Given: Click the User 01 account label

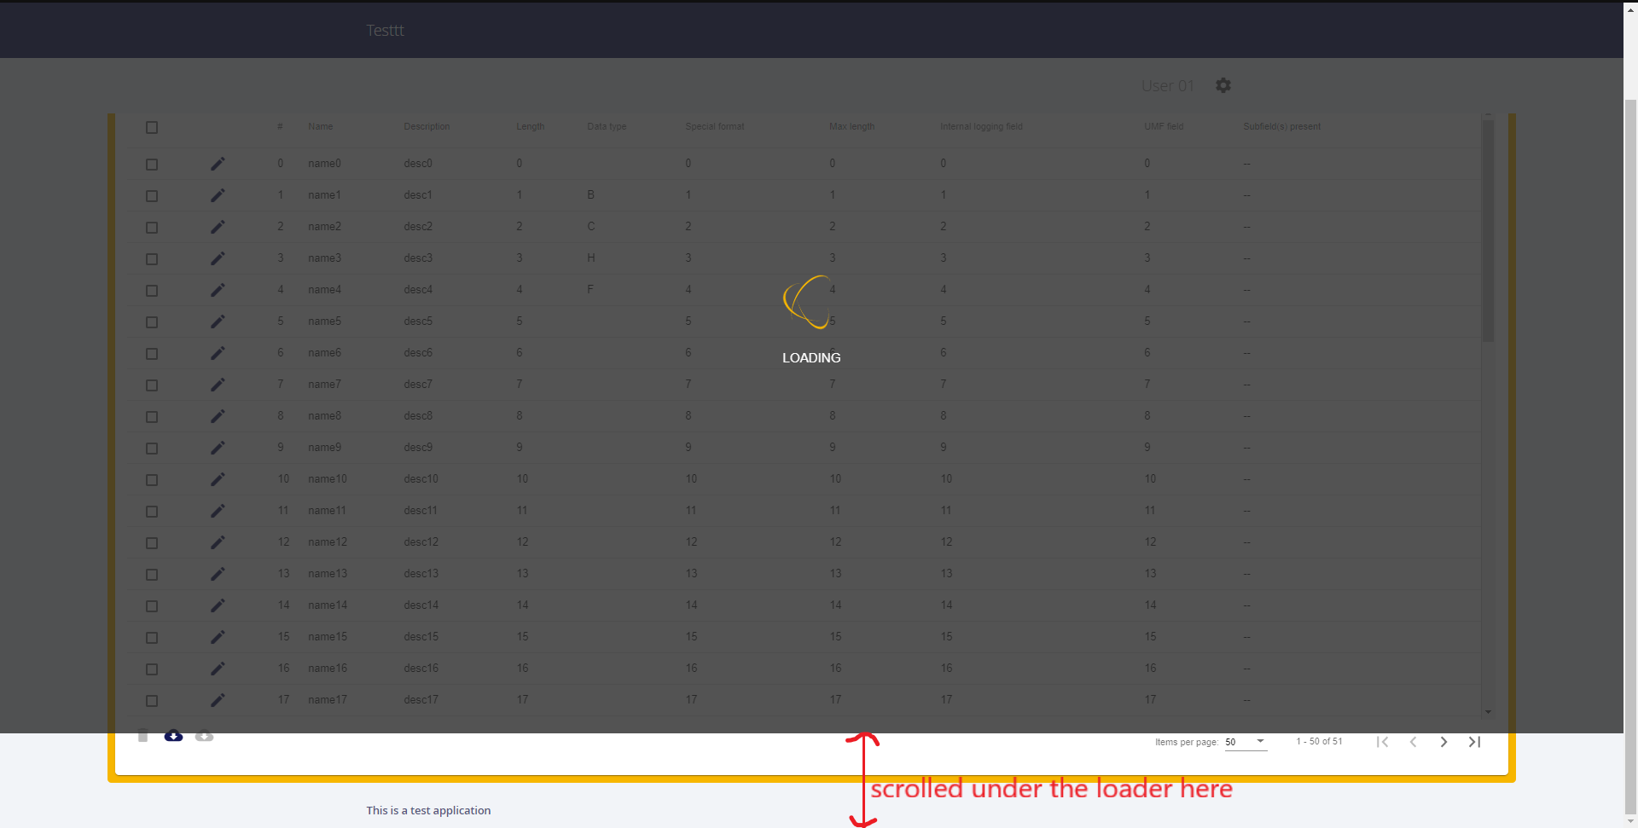Looking at the screenshot, I should point(1167,84).
